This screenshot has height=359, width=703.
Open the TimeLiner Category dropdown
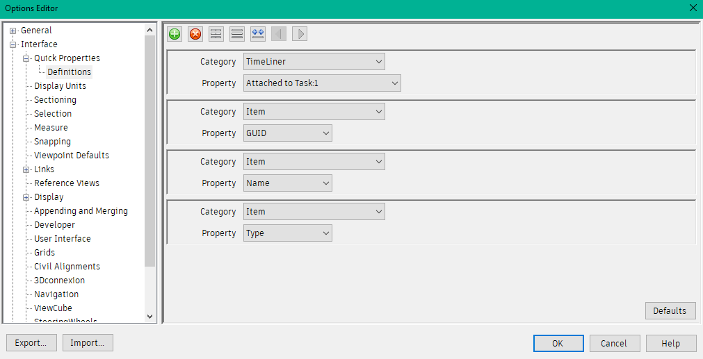pyautogui.click(x=314, y=62)
